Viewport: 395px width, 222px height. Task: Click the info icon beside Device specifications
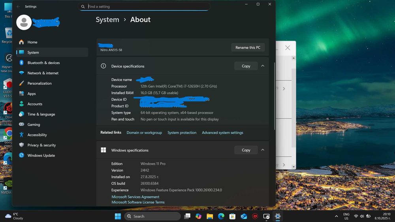tap(103, 66)
